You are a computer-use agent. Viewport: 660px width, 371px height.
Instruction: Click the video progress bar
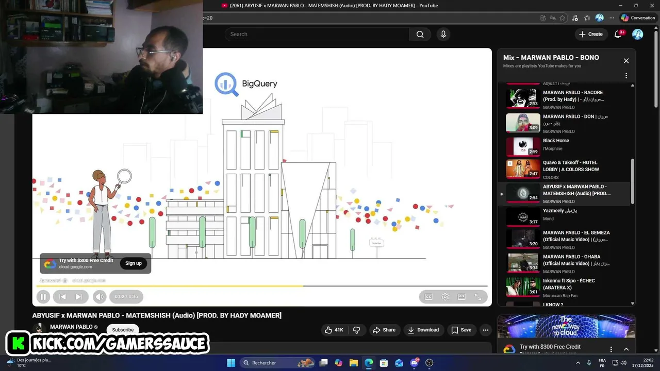point(262,285)
